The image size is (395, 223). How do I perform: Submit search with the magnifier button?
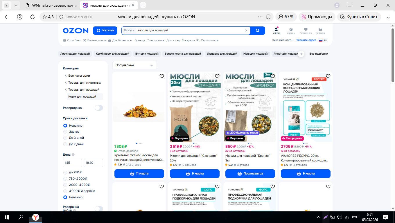pos(258,30)
